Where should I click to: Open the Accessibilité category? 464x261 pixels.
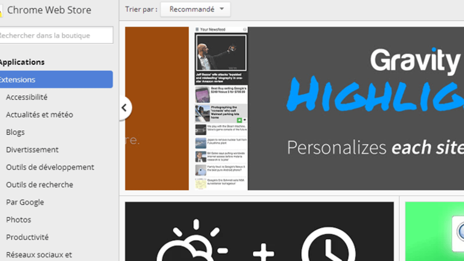27,97
